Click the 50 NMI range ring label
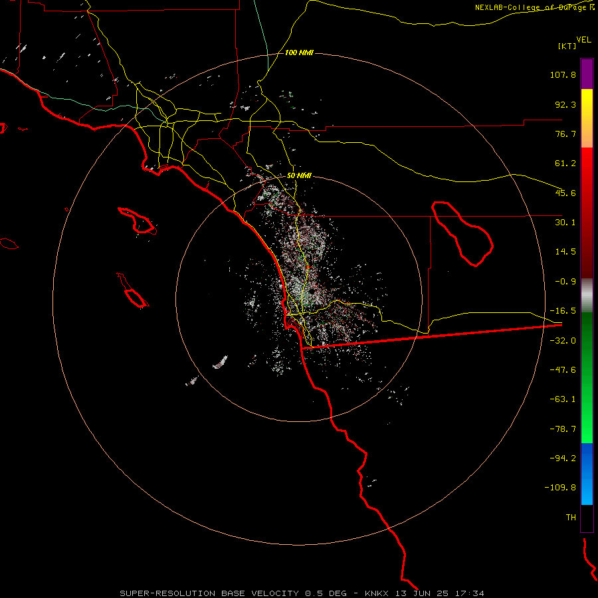This screenshot has width=598, height=598. 300,176
